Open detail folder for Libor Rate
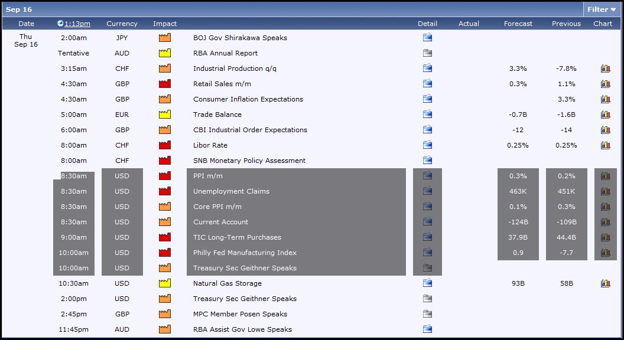624x340 pixels. 427,145
